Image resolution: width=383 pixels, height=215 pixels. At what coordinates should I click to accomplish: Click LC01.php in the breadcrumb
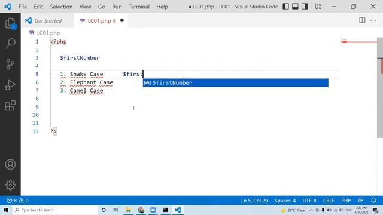(48, 33)
